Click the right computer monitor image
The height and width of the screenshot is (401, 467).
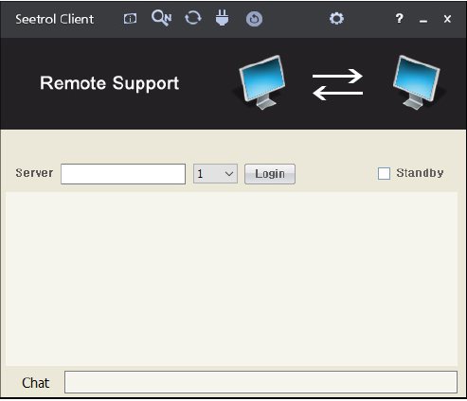417,82
